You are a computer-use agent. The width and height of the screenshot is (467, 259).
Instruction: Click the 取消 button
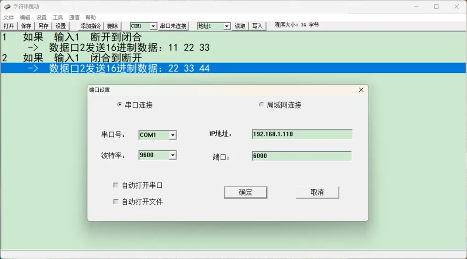click(x=317, y=192)
